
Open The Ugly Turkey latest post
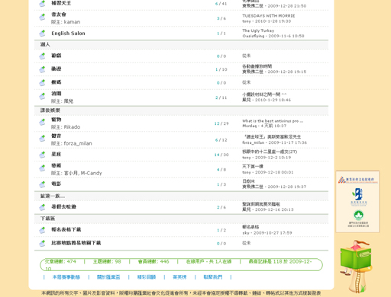pyautogui.click(x=258, y=30)
